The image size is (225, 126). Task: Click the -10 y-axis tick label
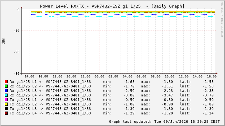click(x=16, y=31)
